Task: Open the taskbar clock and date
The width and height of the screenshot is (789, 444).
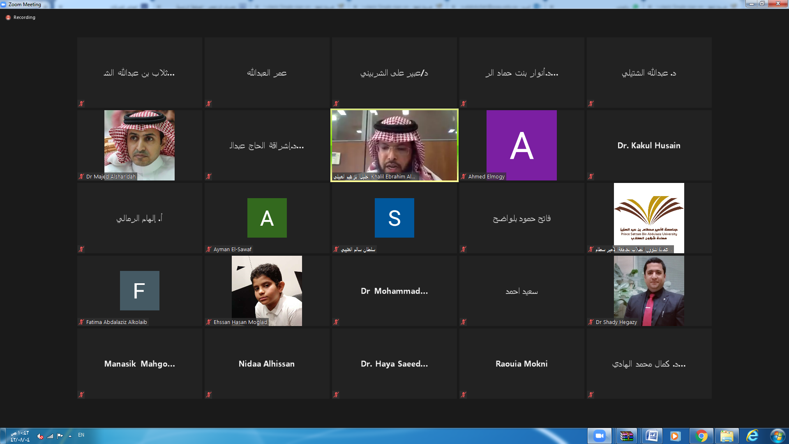Action: 20,436
